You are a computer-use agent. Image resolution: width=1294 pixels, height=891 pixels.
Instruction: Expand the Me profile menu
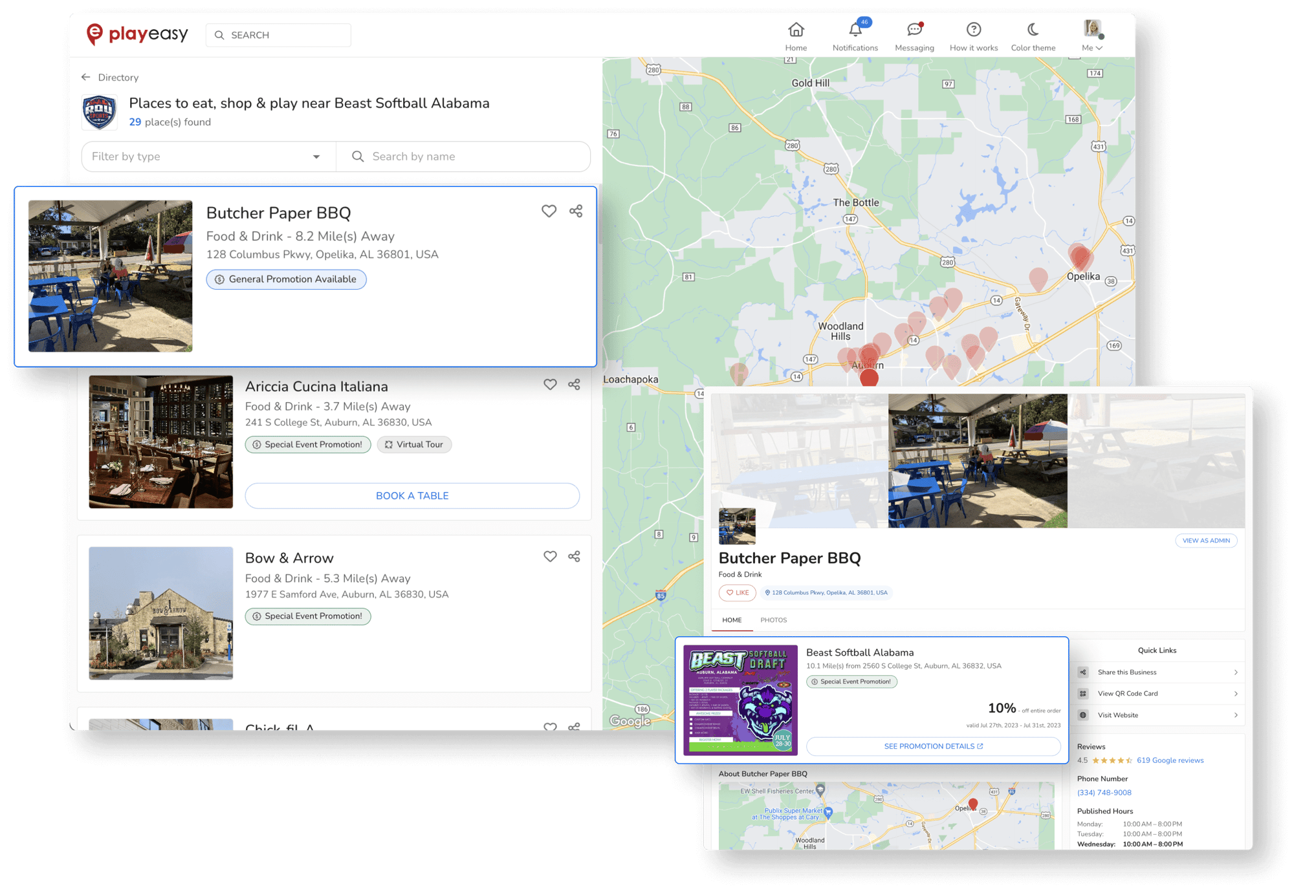pyautogui.click(x=1092, y=36)
